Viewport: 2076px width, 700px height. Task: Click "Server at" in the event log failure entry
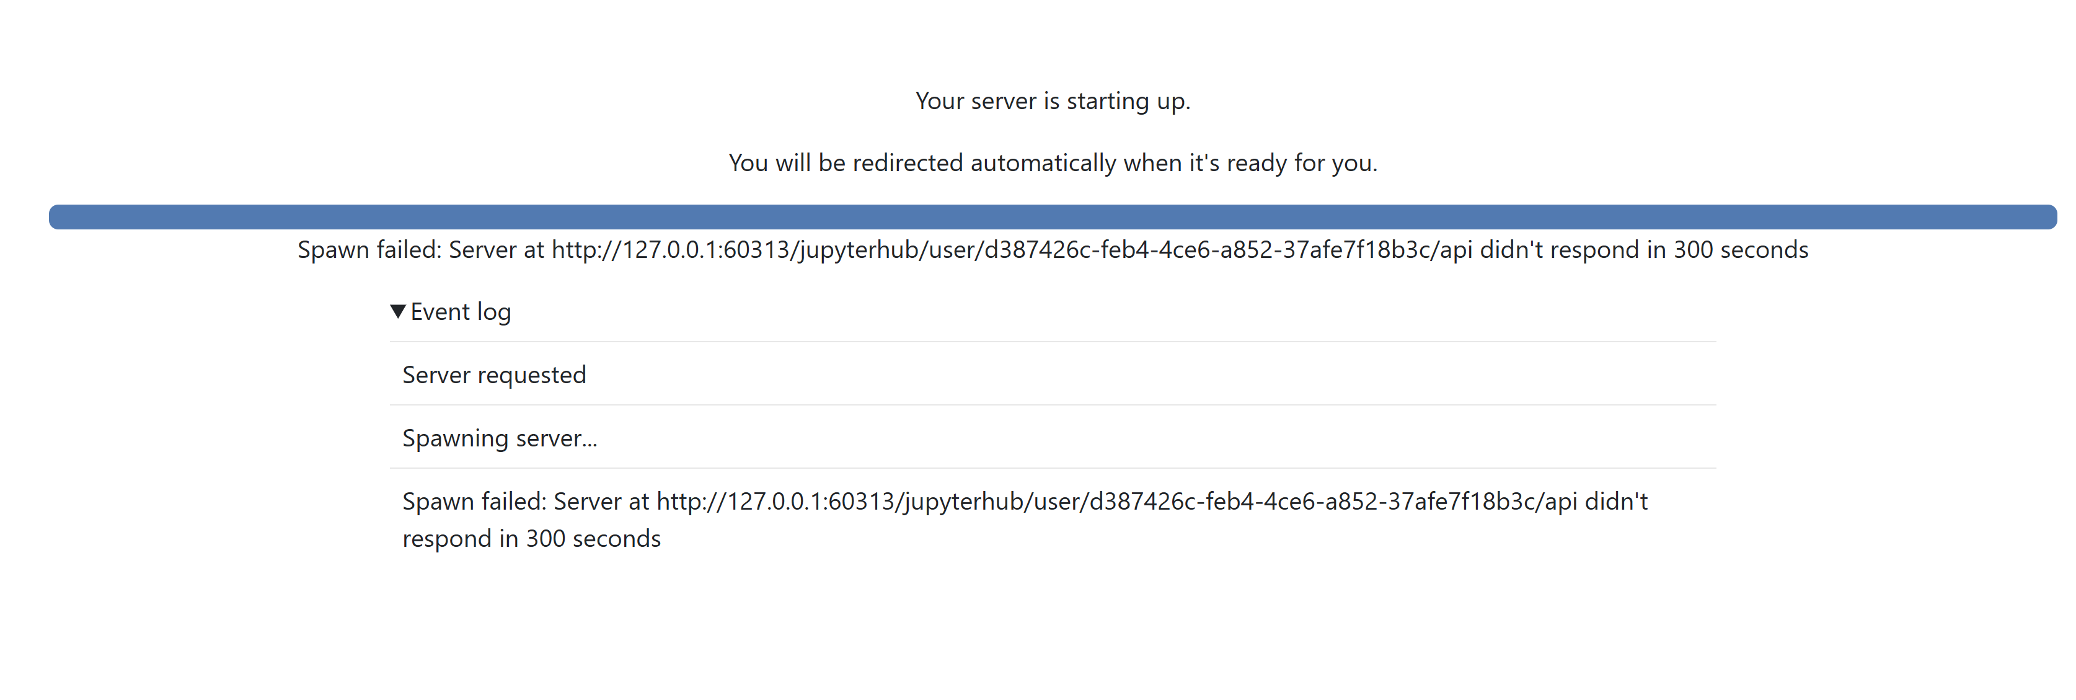[601, 502]
